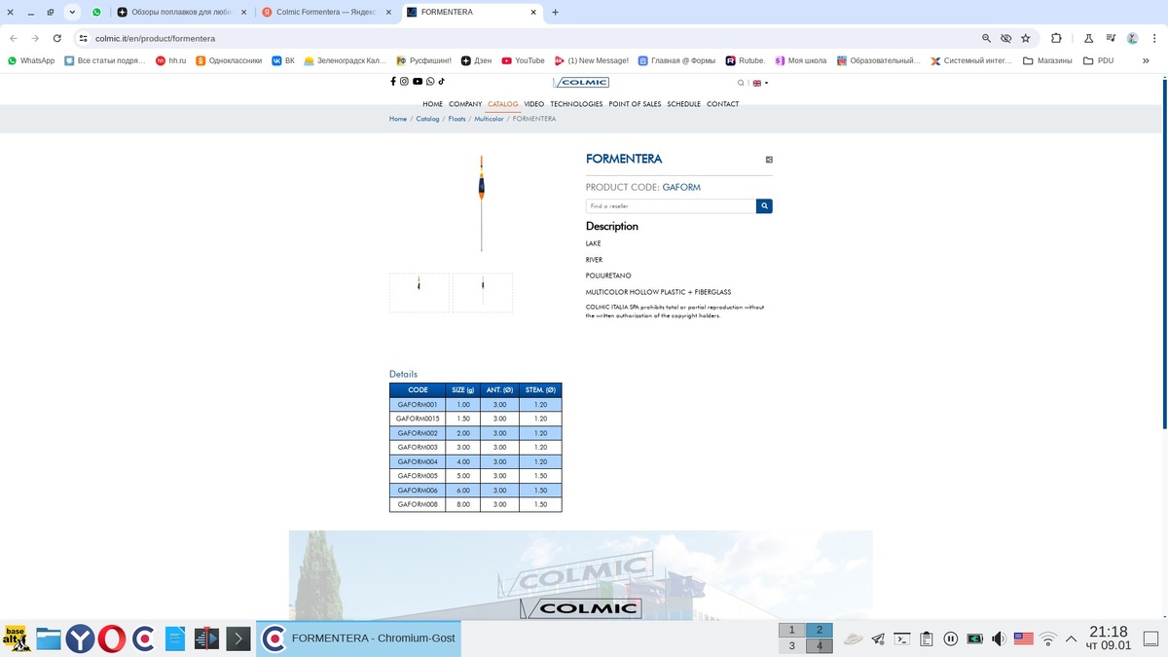Screen dimensions: 1168x657
Task: Open a new browser tab
Action: [x=555, y=13]
